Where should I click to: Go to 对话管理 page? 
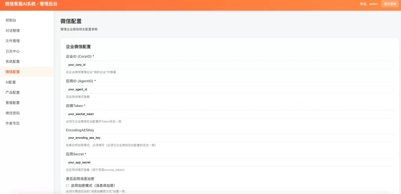coord(13,31)
